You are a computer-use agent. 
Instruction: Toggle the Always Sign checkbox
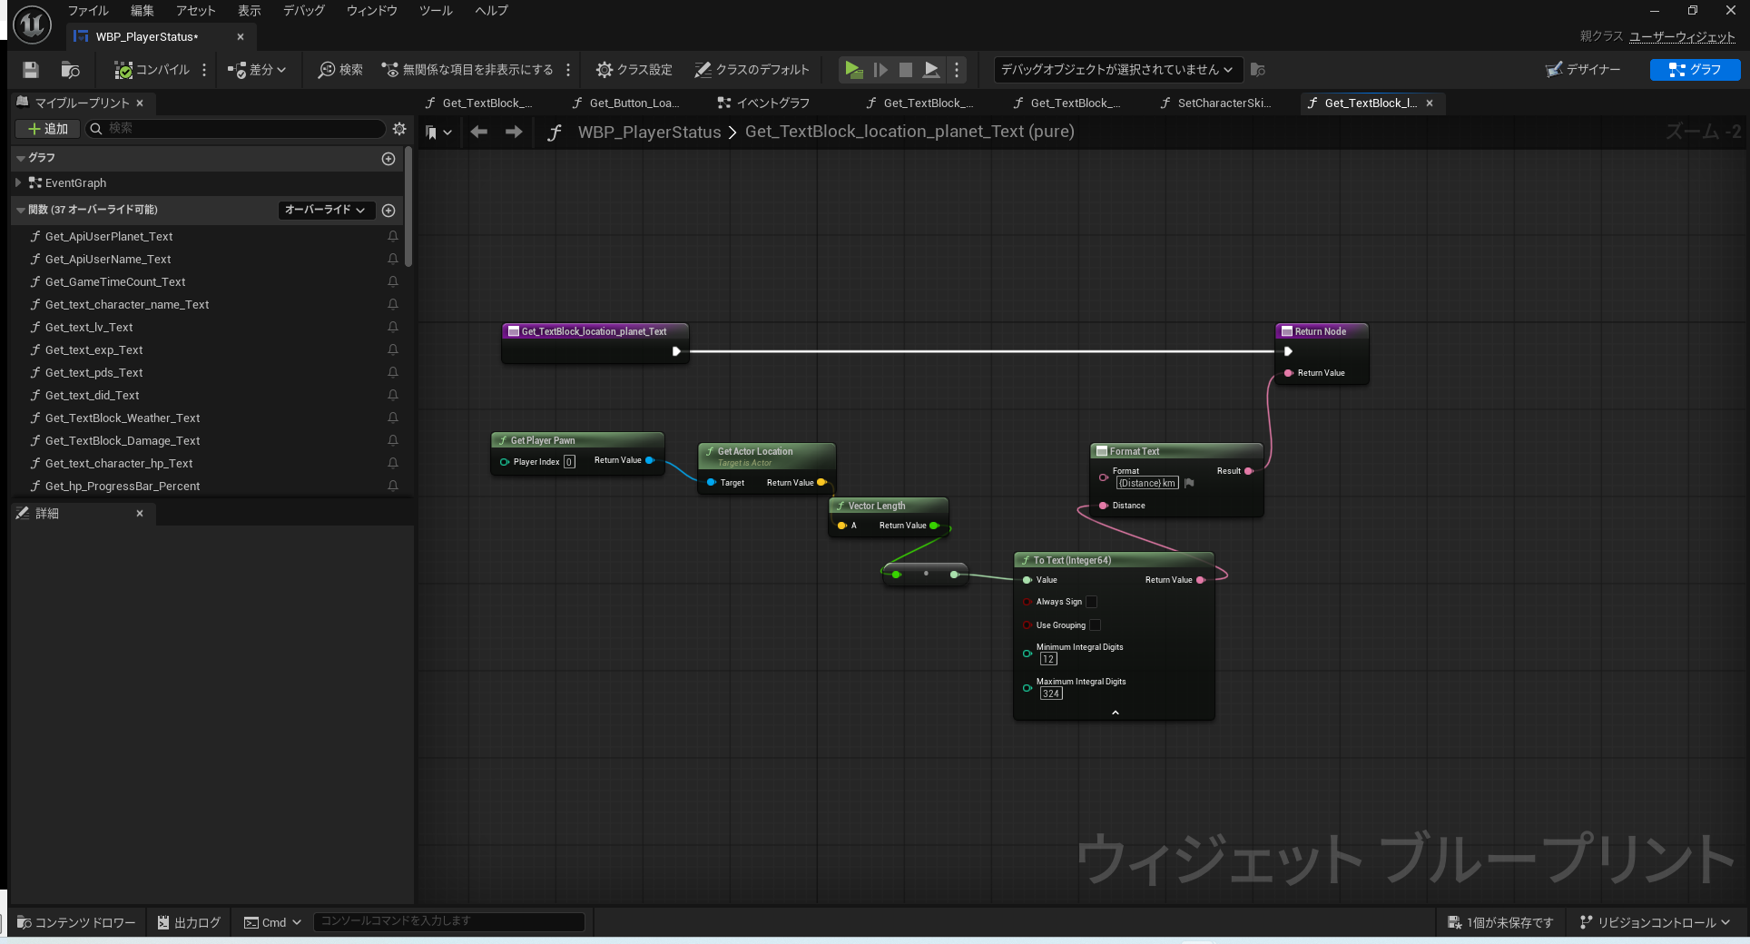1092,602
